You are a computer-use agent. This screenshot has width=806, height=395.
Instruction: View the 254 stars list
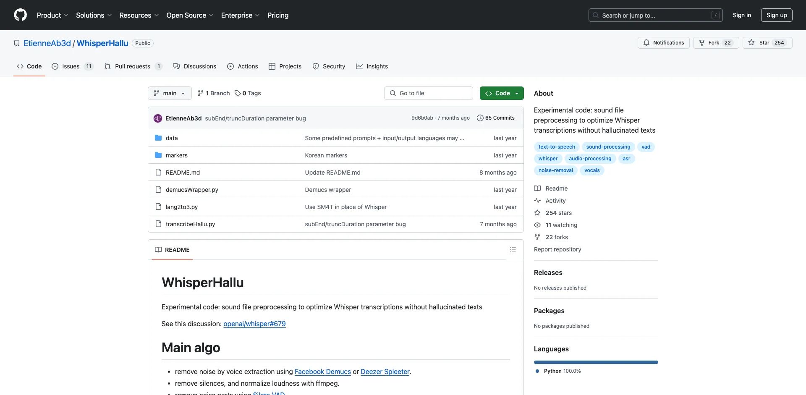coord(553,213)
